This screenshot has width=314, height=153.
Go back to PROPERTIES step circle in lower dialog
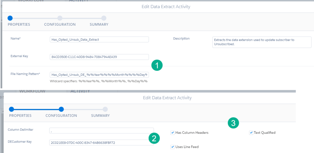12,109
